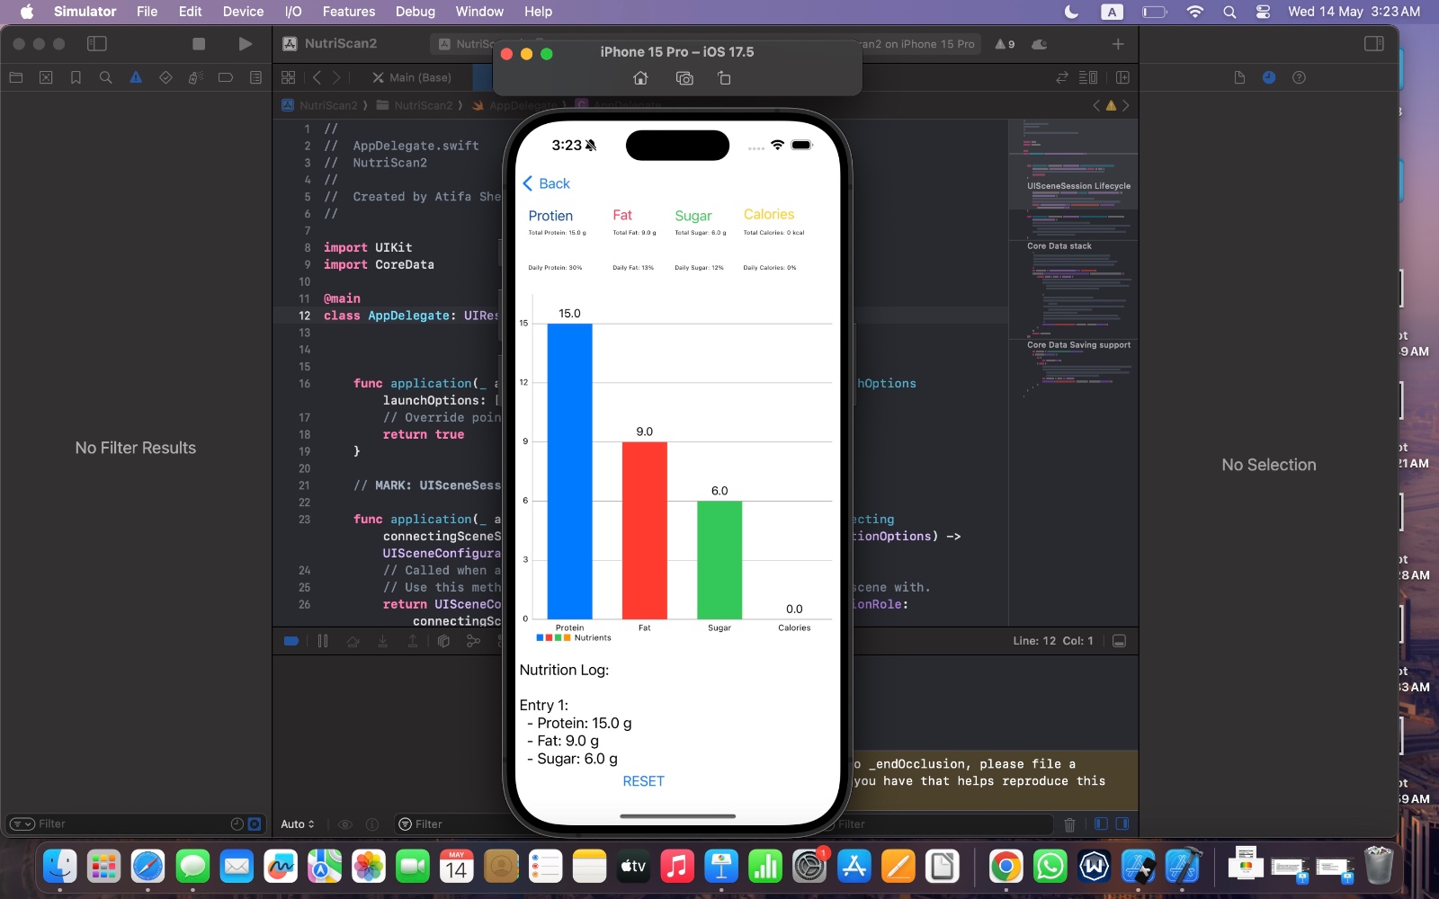The width and height of the screenshot is (1439, 899).
Task: Open the Auto scope dropdown in debug area
Action: click(297, 823)
